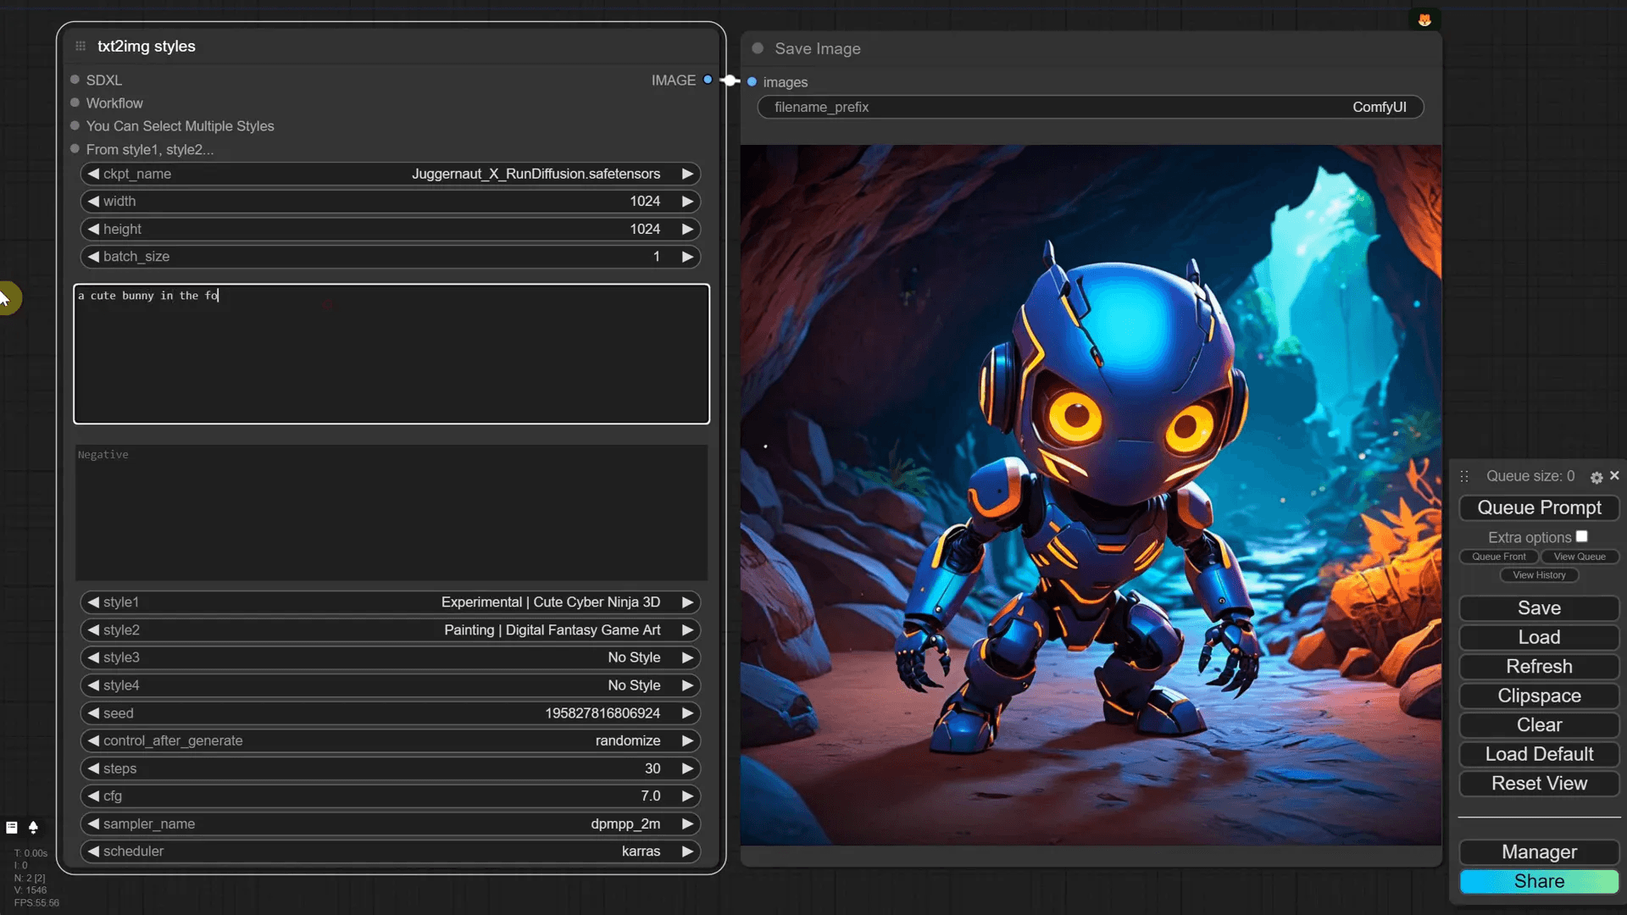Click the Negative prompt text field

click(x=391, y=513)
